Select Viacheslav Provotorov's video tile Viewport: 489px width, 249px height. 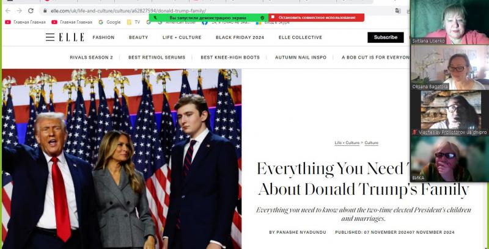tap(449, 112)
